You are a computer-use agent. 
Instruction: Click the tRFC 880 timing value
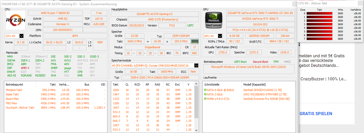click(x=194, y=53)
